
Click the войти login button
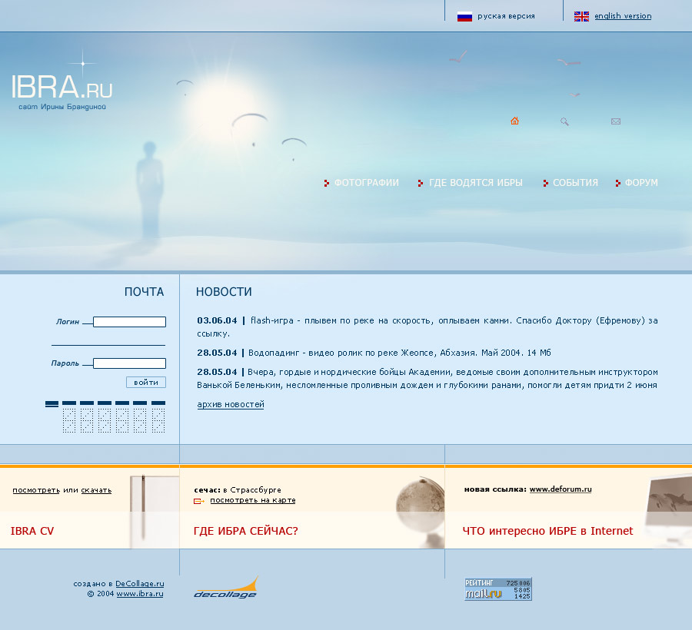point(146,383)
